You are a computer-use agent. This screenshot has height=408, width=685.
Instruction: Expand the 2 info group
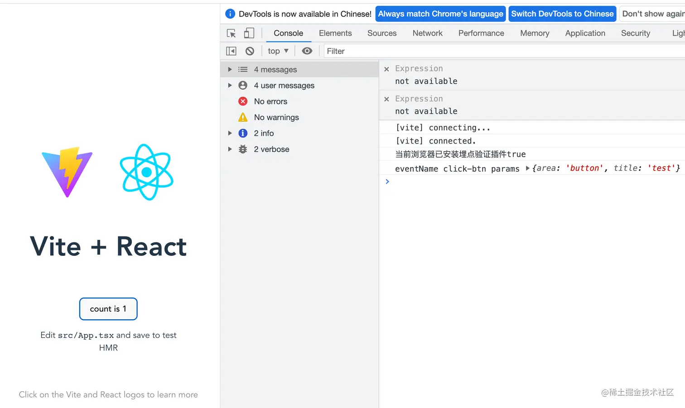coord(230,133)
